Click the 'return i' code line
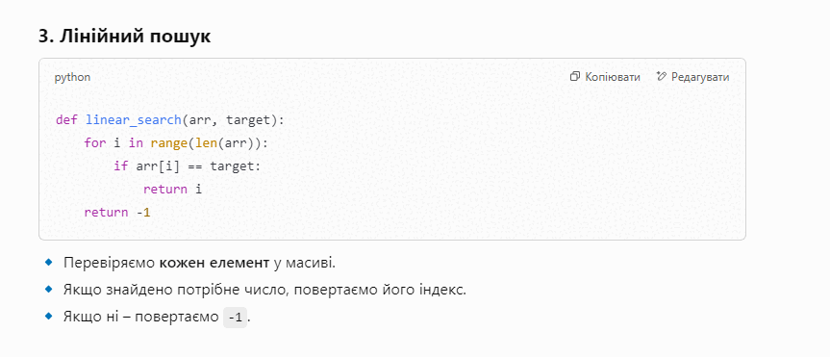The height and width of the screenshot is (357, 830). [172, 190]
